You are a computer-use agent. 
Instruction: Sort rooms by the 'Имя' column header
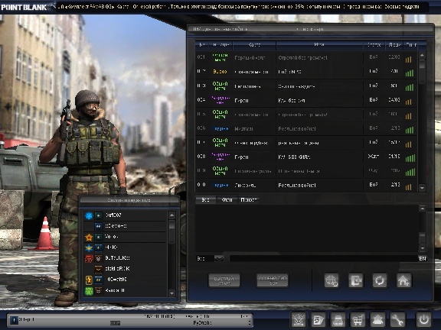(319, 44)
